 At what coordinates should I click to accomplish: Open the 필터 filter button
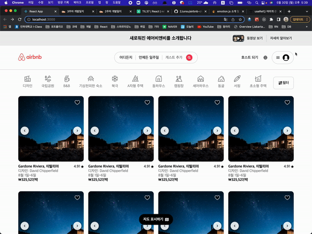tap(283, 83)
